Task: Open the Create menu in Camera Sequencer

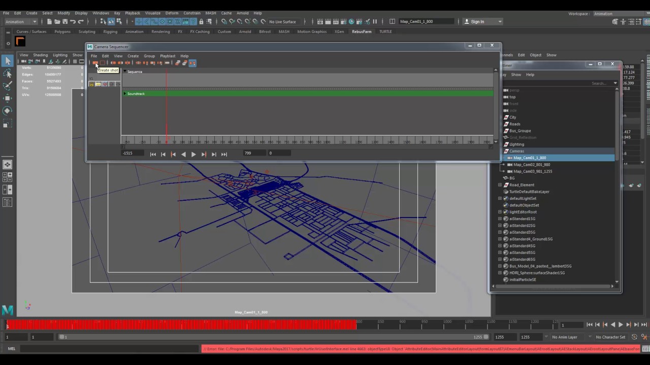Action: click(x=133, y=56)
